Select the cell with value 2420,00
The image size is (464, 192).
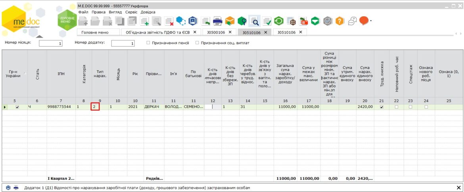click(x=365, y=107)
